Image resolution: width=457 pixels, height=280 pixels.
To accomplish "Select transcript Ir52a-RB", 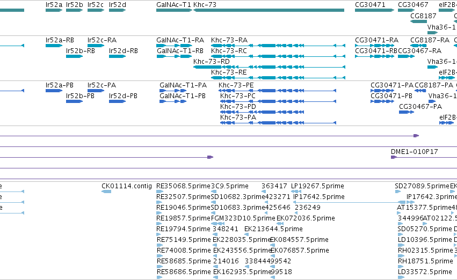I will point(54,46).
